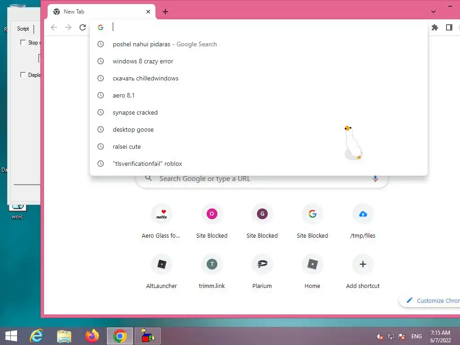Choose the 'скачать chilledwindows' suggestion
This screenshot has height=345, width=460.
[259, 78]
